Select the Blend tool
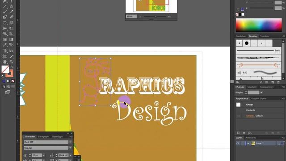The width and height of the screenshot is (286, 161). [11, 45]
